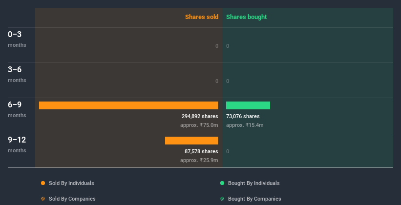The width and height of the screenshot is (401, 205).
Task: Click the 6–9 months row label
Action: pyautogui.click(x=17, y=109)
